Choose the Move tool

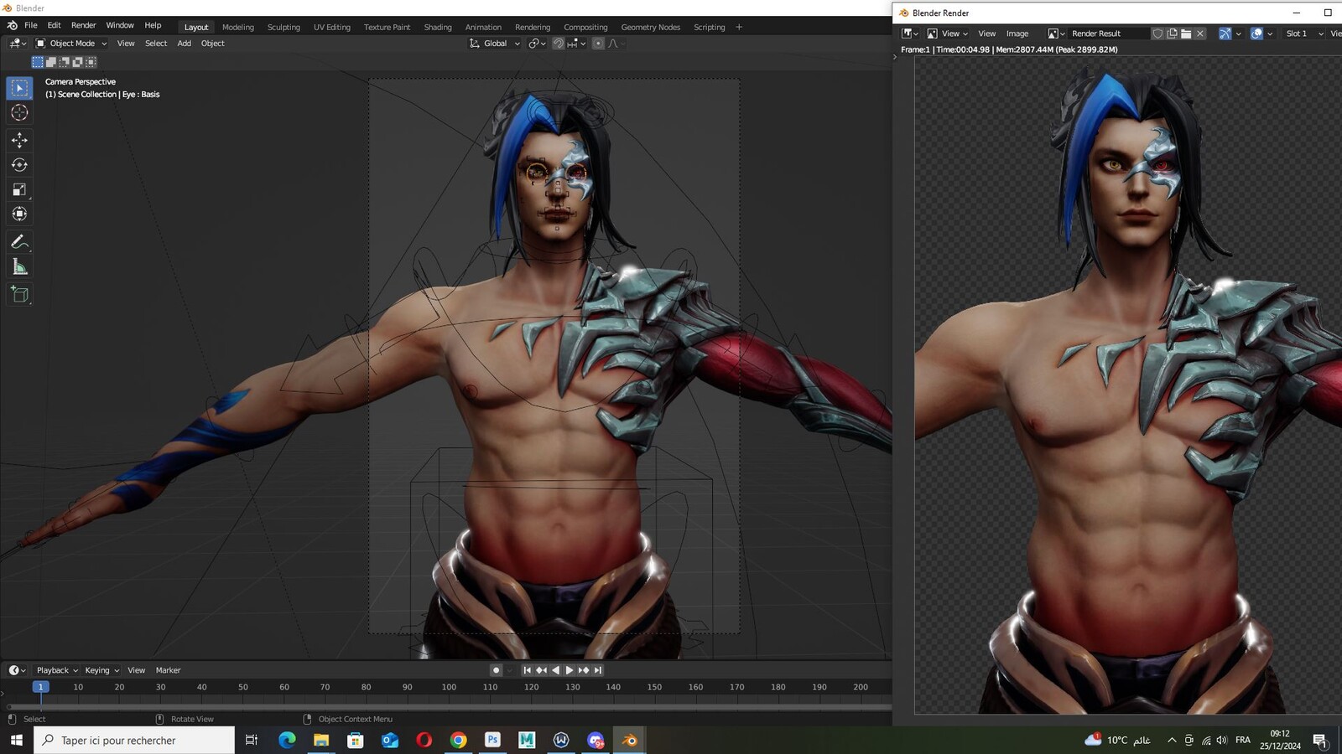[x=19, y=140]
